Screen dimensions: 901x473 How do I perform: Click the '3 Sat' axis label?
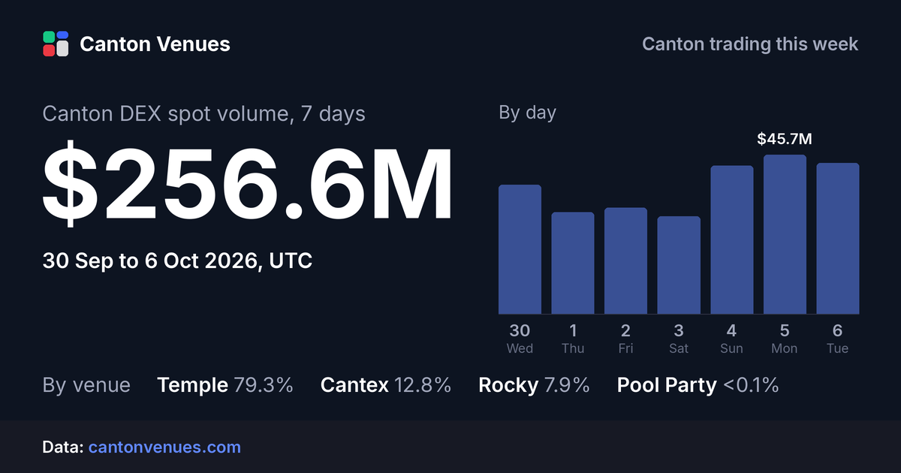[679, 339]
